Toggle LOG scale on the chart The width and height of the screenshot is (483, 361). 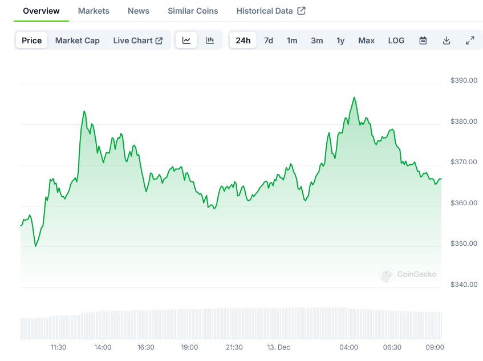pos(396,40)
